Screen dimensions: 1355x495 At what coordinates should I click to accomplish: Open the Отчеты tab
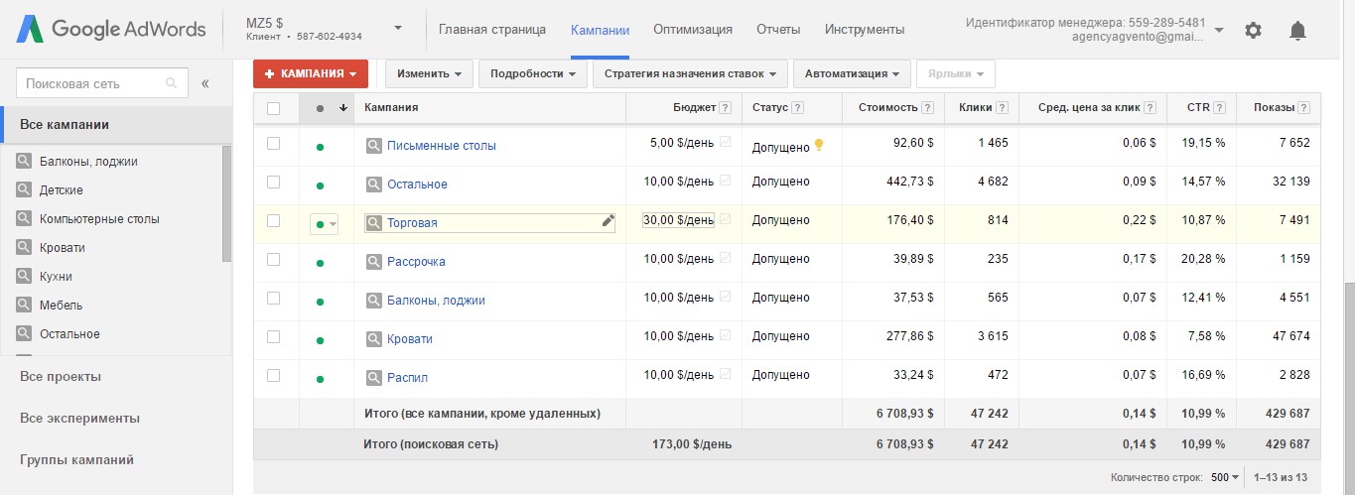point(778,30)
